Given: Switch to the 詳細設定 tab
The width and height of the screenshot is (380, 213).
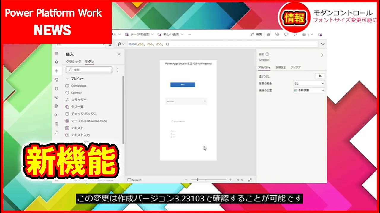Looking at the screenshot, I should tap(281, 67).
